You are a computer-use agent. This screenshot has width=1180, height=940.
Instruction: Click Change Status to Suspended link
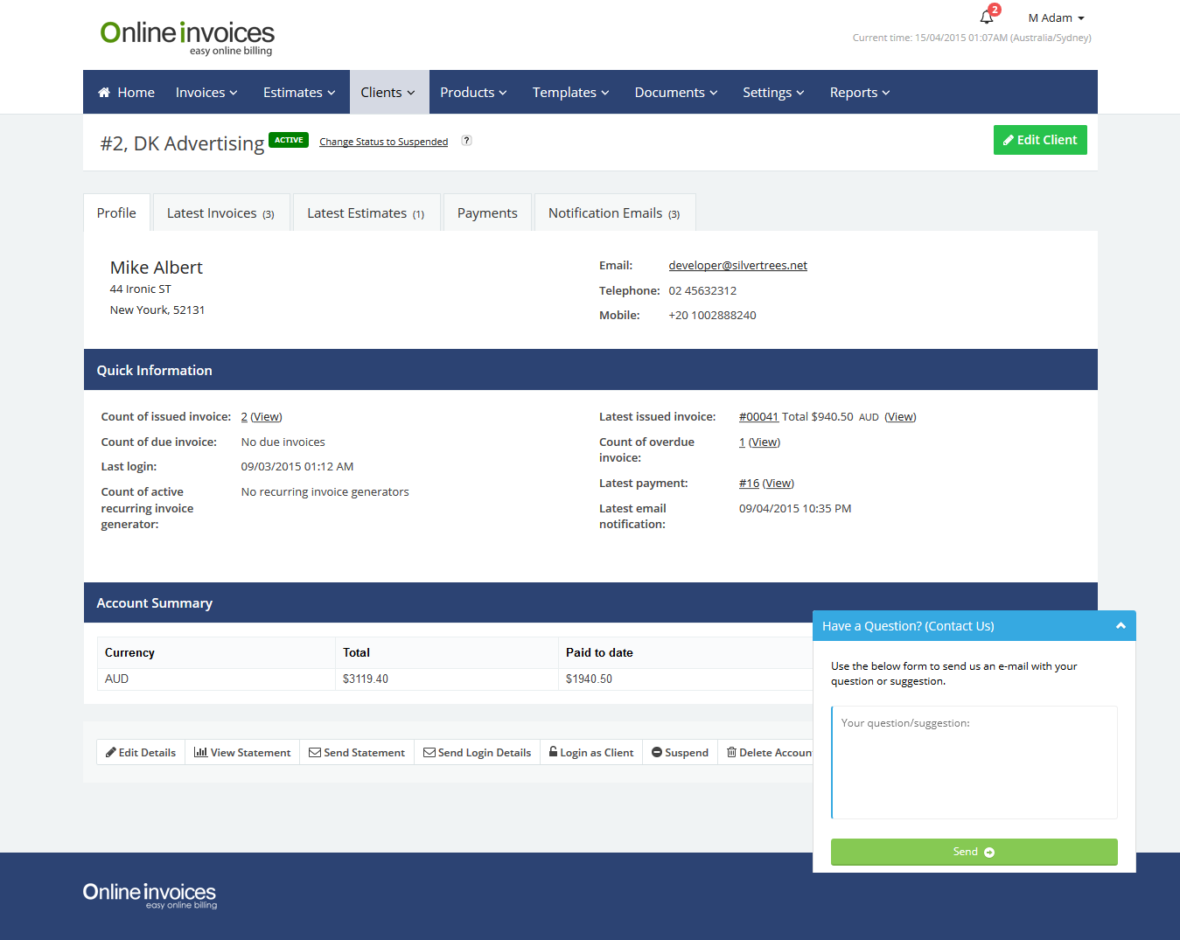(383, 142)
